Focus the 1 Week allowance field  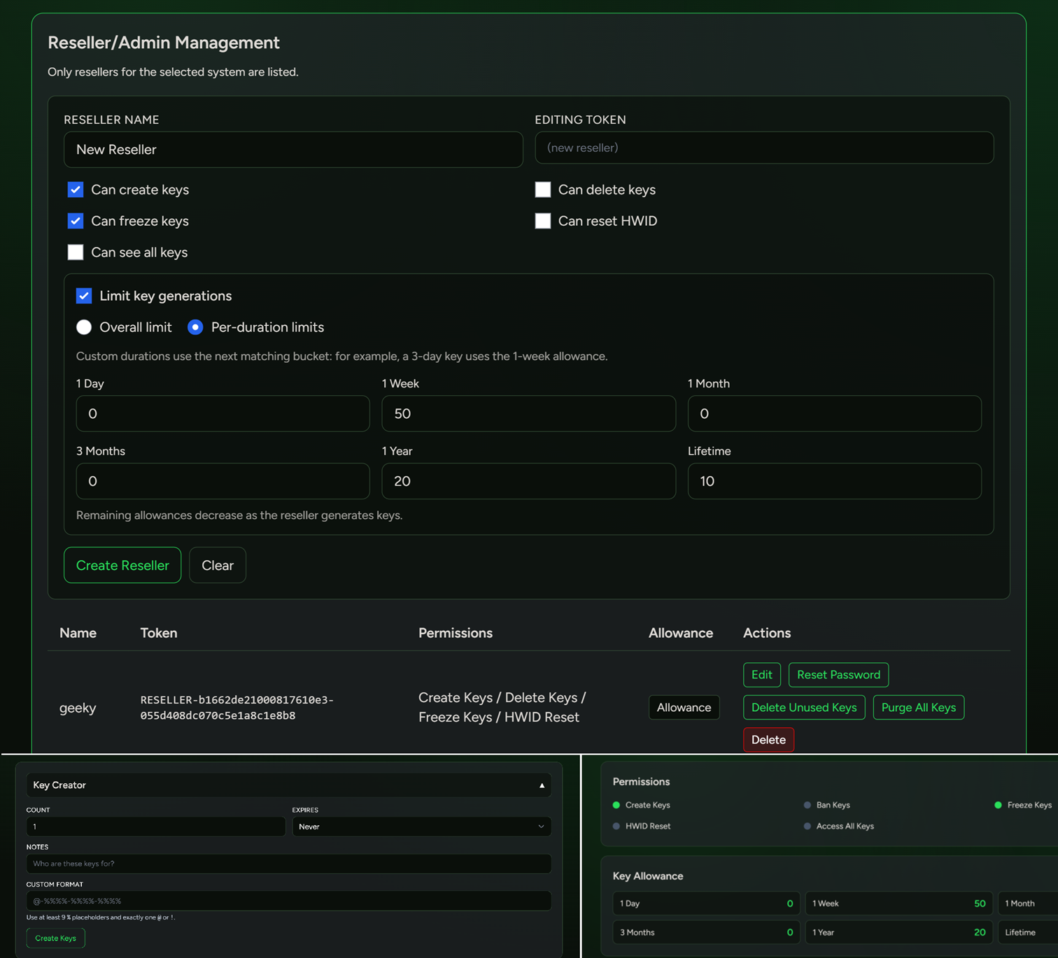point(528,413)
